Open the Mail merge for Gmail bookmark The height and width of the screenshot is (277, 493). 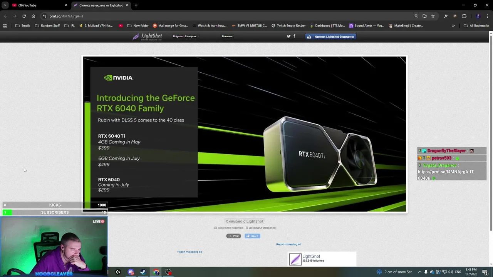pos(170,26)
